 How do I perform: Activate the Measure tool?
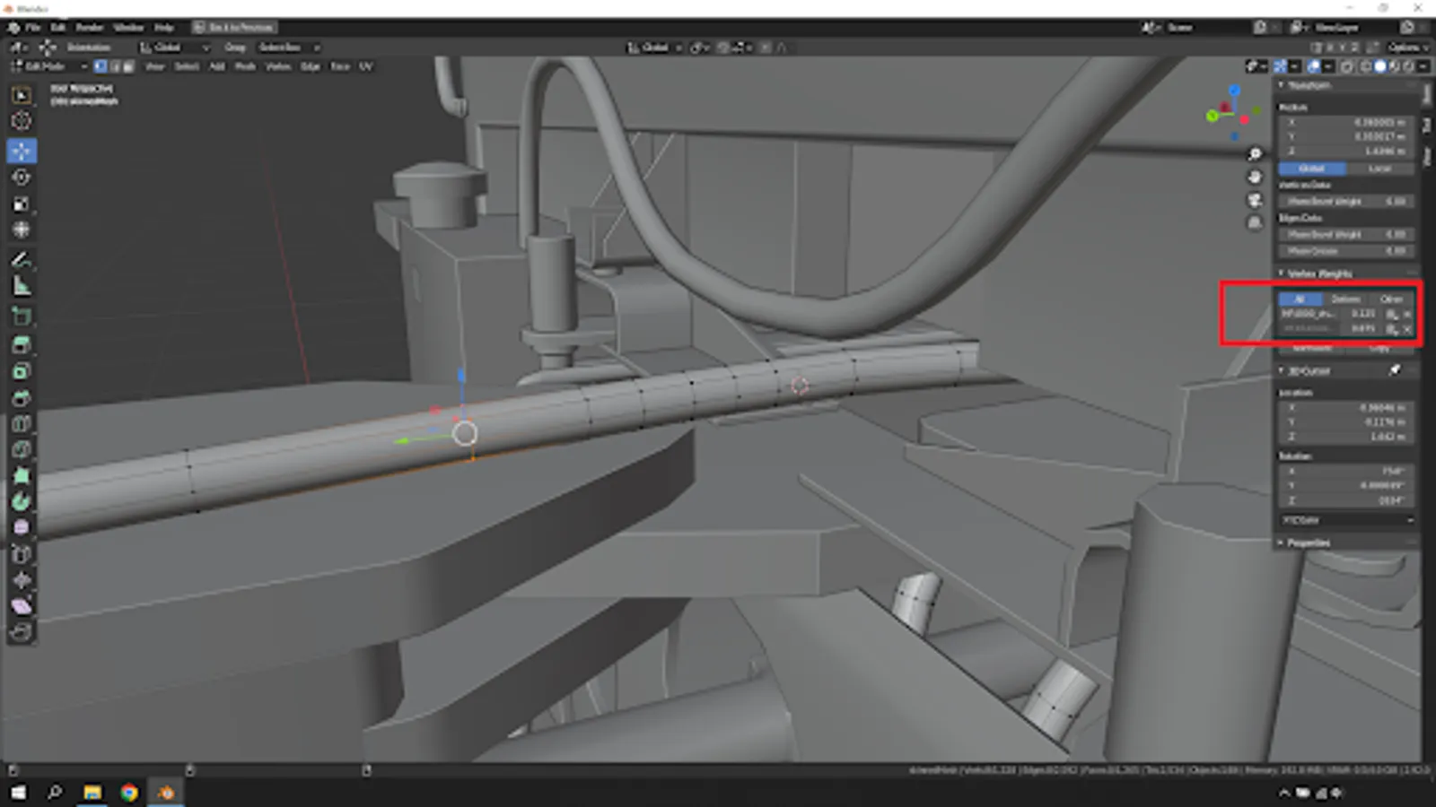click(x=21, y=287)
